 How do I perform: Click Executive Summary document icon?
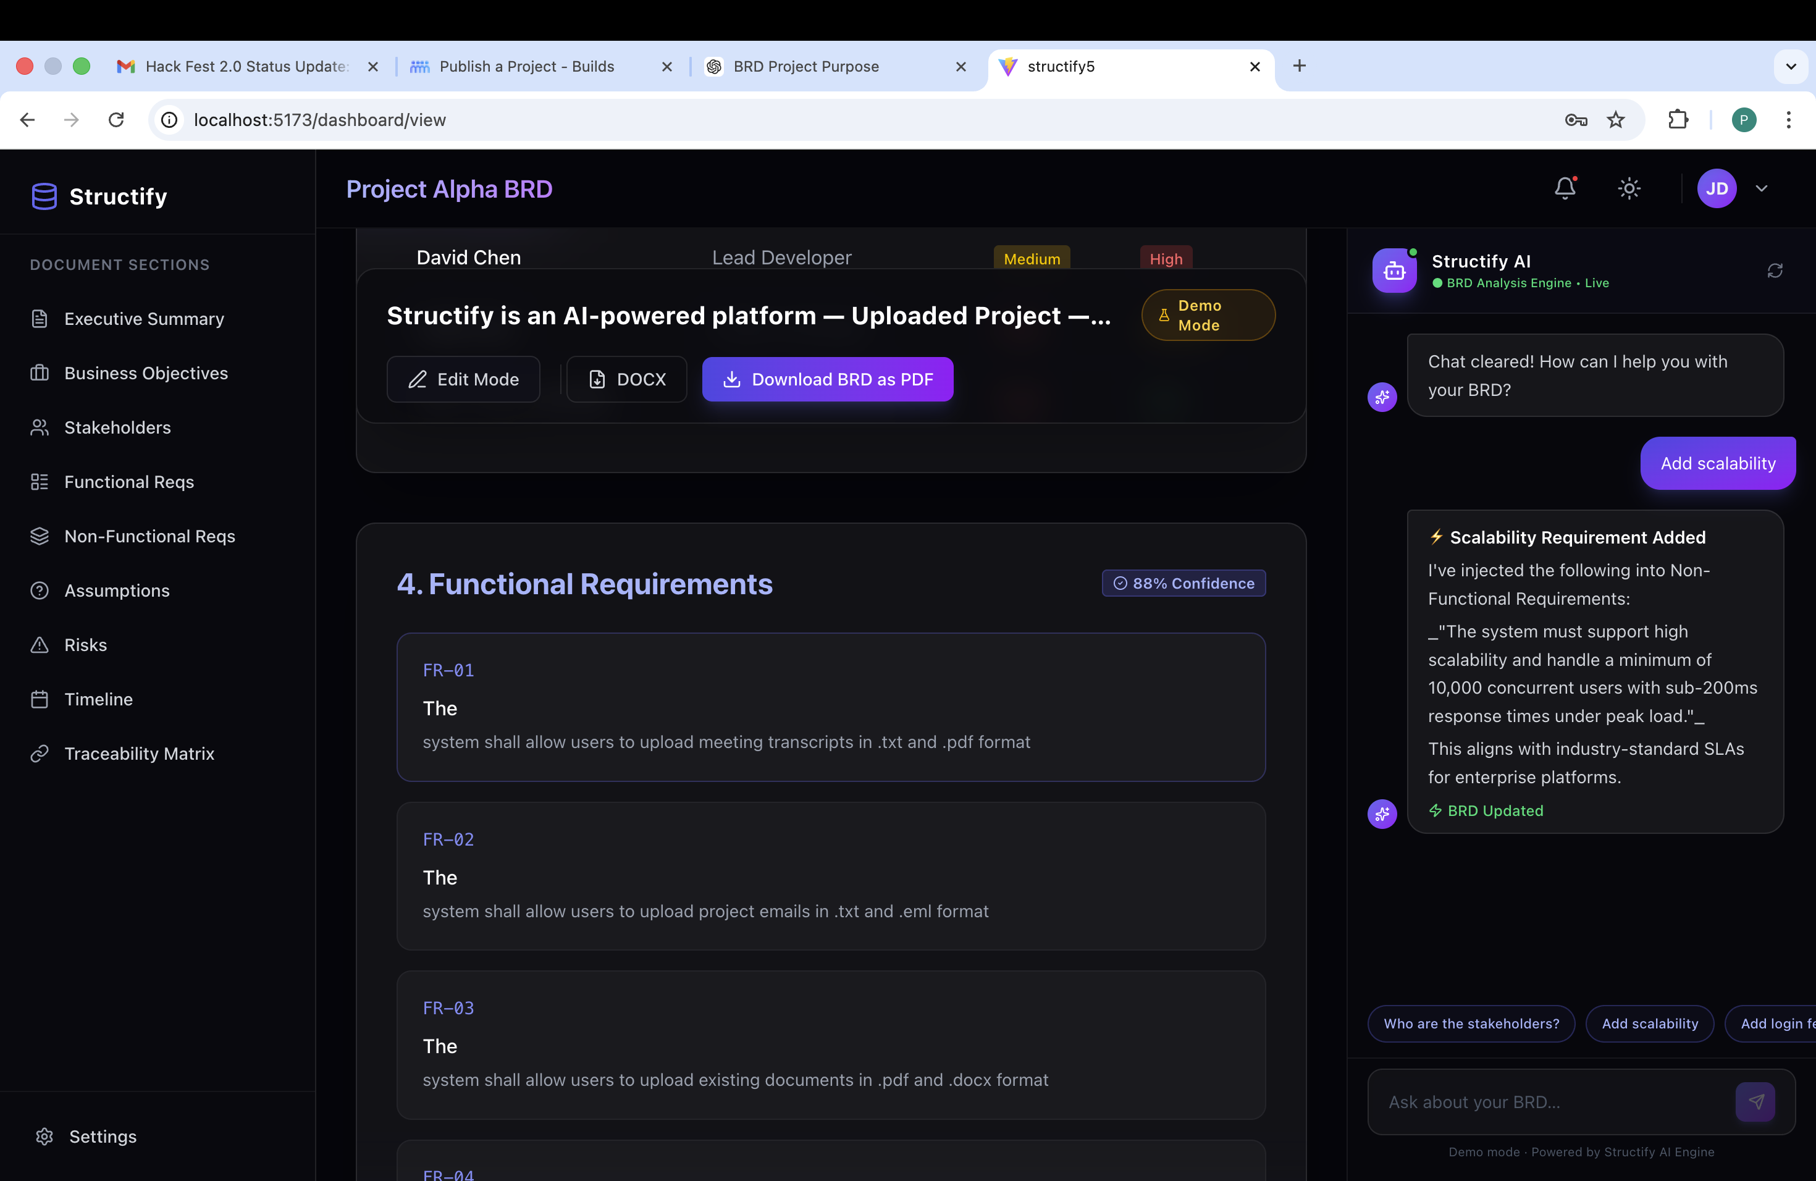pyautogui.click(x=40, y=319)
